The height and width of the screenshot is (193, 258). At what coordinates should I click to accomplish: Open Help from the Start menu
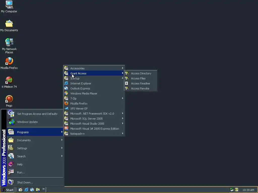(x=35, y=164)
